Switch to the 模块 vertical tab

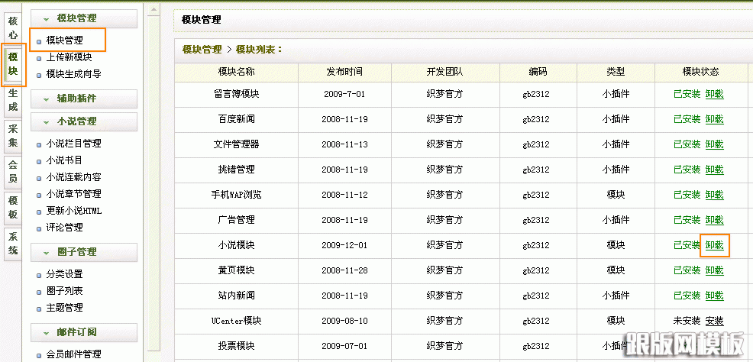tap(14, 64)
